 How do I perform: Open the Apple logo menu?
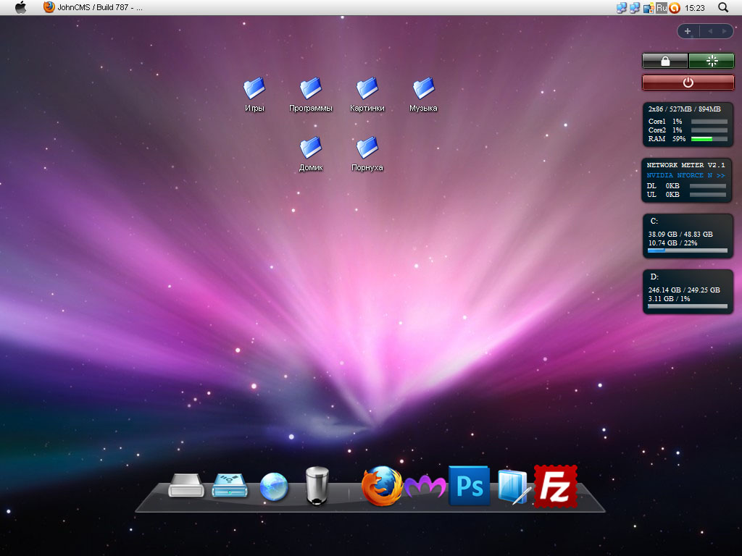click(x=20, y=7)
